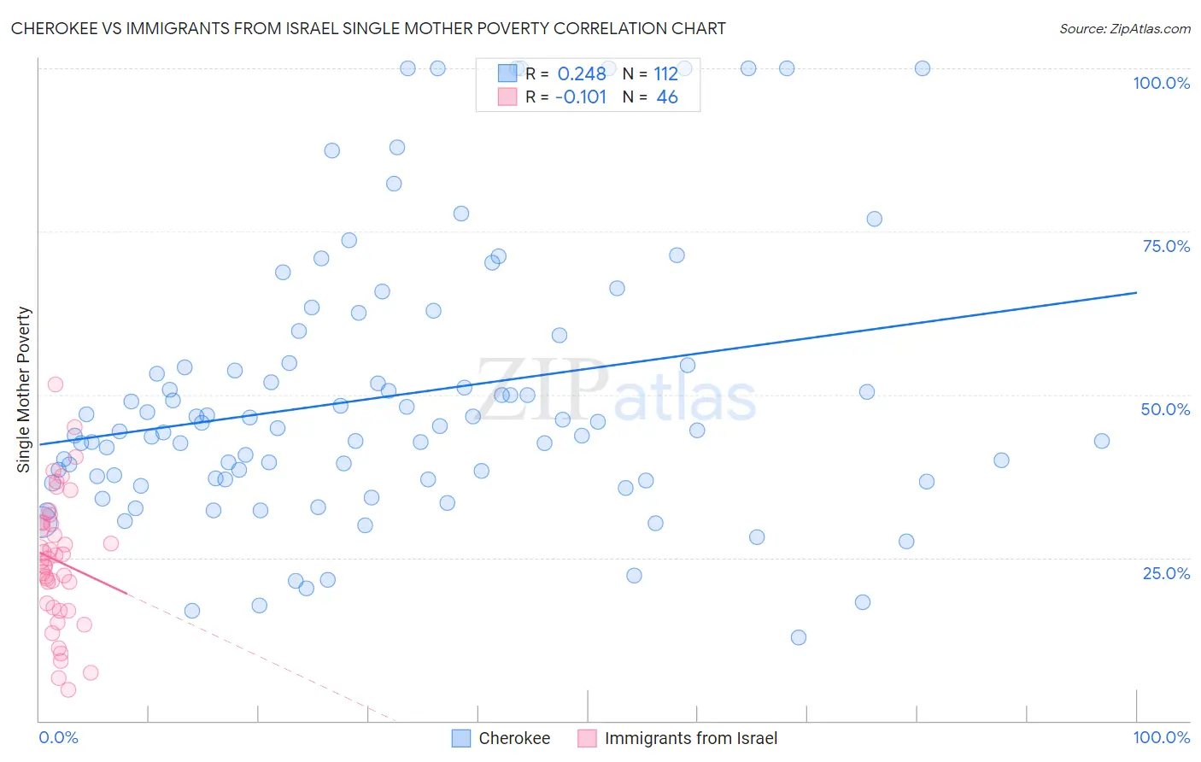Click the 0.0% x-axis label

tap(58, 737)
